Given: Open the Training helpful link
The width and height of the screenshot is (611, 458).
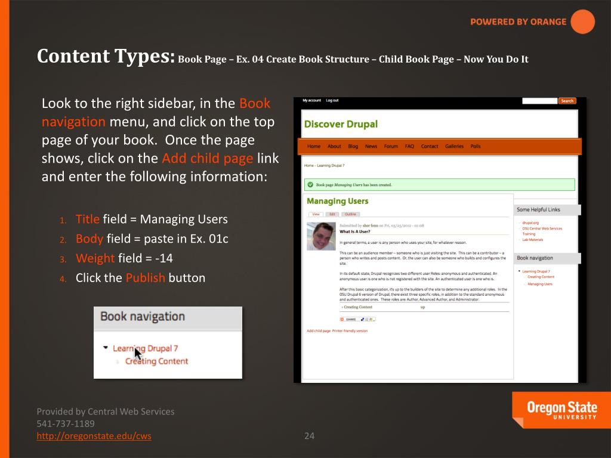Looking at the screenshot, I should 529,234.
